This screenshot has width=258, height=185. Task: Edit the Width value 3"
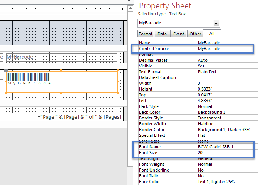tap(200, 83)
